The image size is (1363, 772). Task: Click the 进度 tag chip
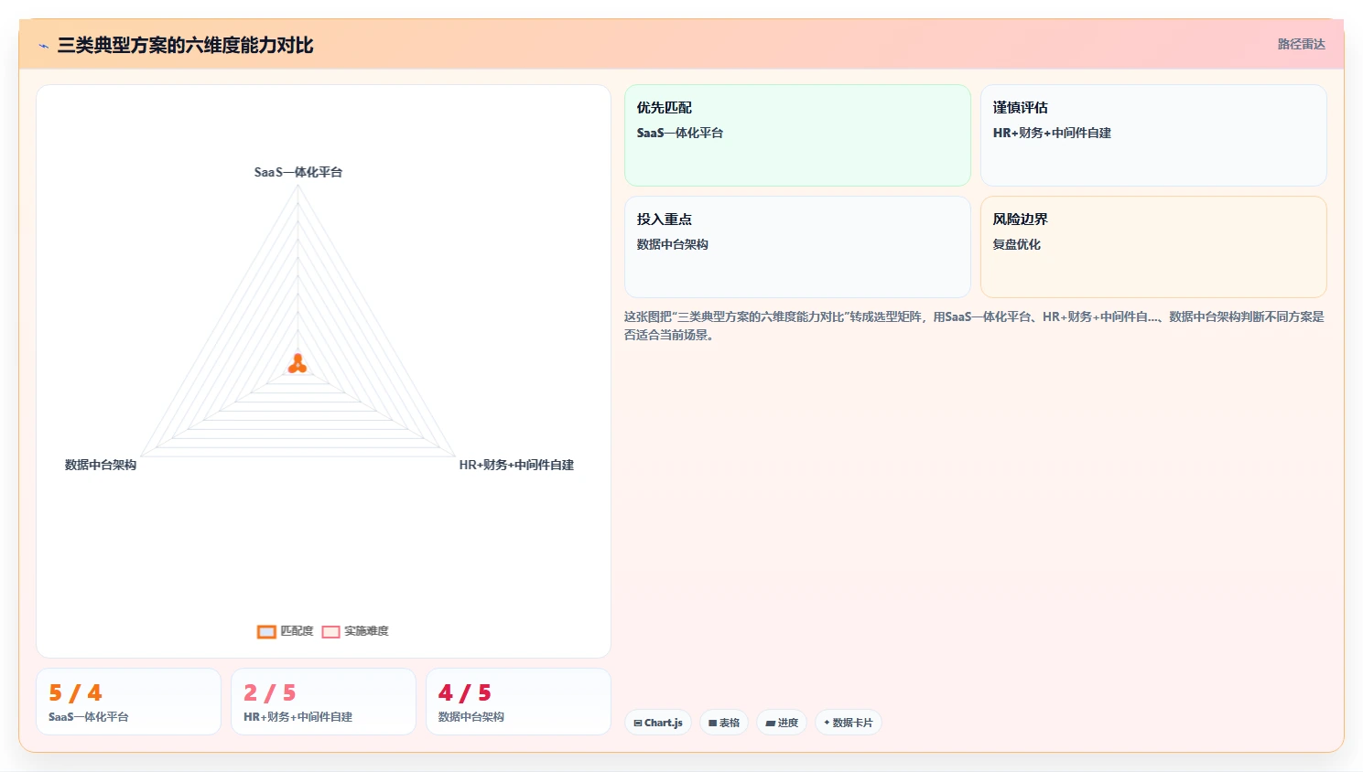tap(782, 723)
